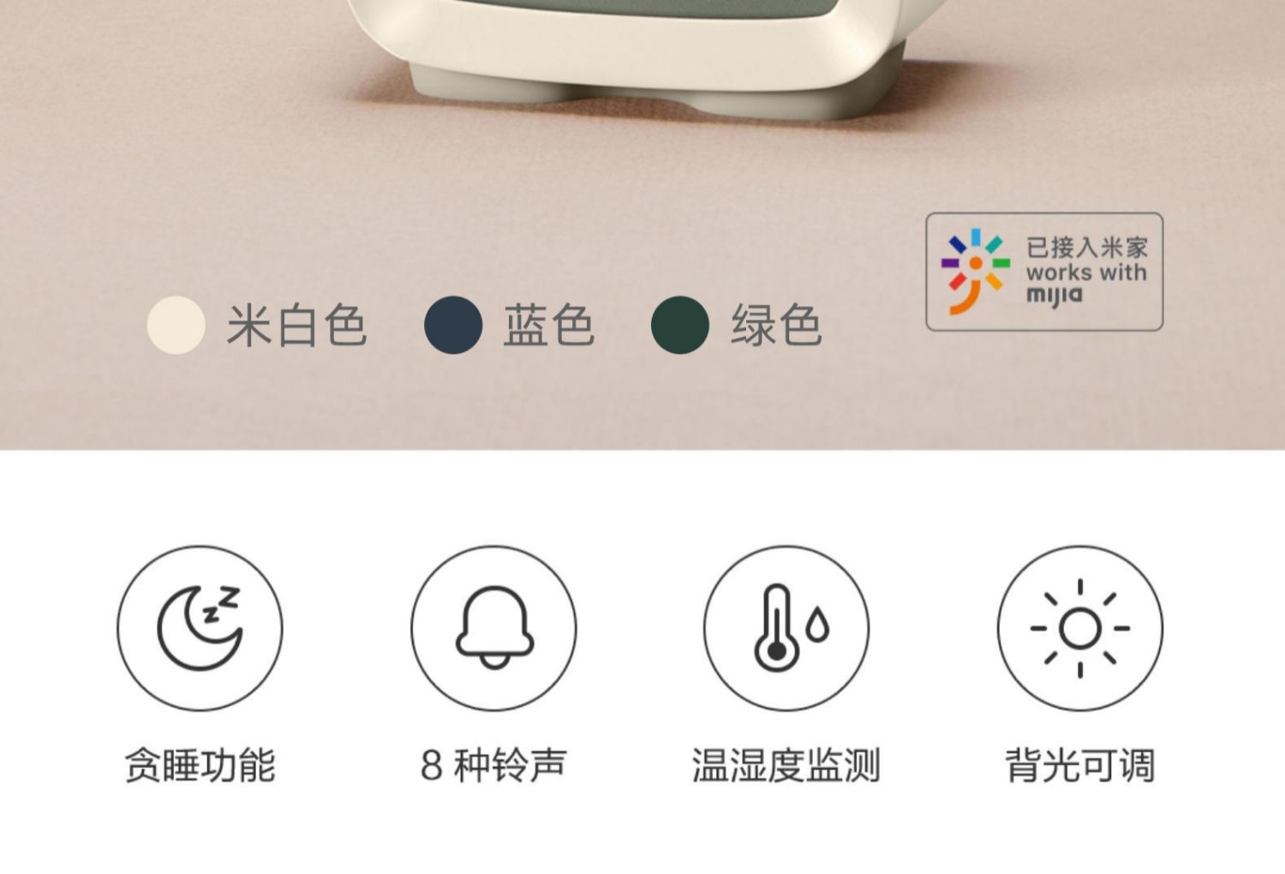Click the 温湿度监测 feature label

click(786, 765)
